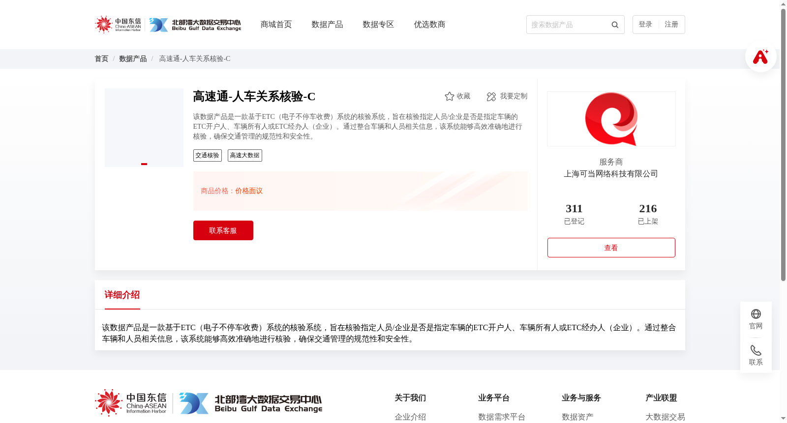Click the search magnifier icon
Viewport: 787px width, 423px height.
[x=615, y=25]
